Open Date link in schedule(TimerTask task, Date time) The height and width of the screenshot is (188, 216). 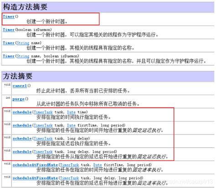[x=71, y=112]
